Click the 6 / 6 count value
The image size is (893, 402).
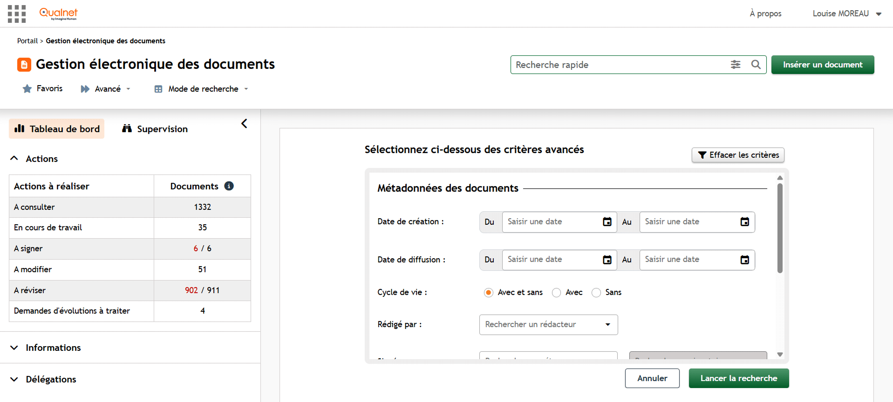click(x=203, y=248)
